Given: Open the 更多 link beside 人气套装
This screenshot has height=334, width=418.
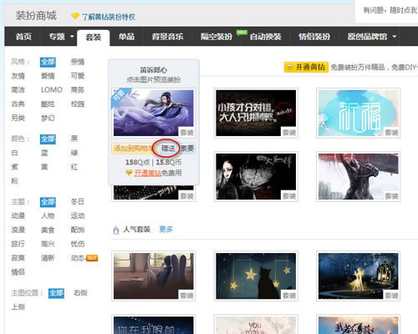Looking at the screenshot, I should coord(166,230).
